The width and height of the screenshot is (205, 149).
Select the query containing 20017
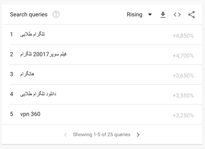click(x=43, y=54)
